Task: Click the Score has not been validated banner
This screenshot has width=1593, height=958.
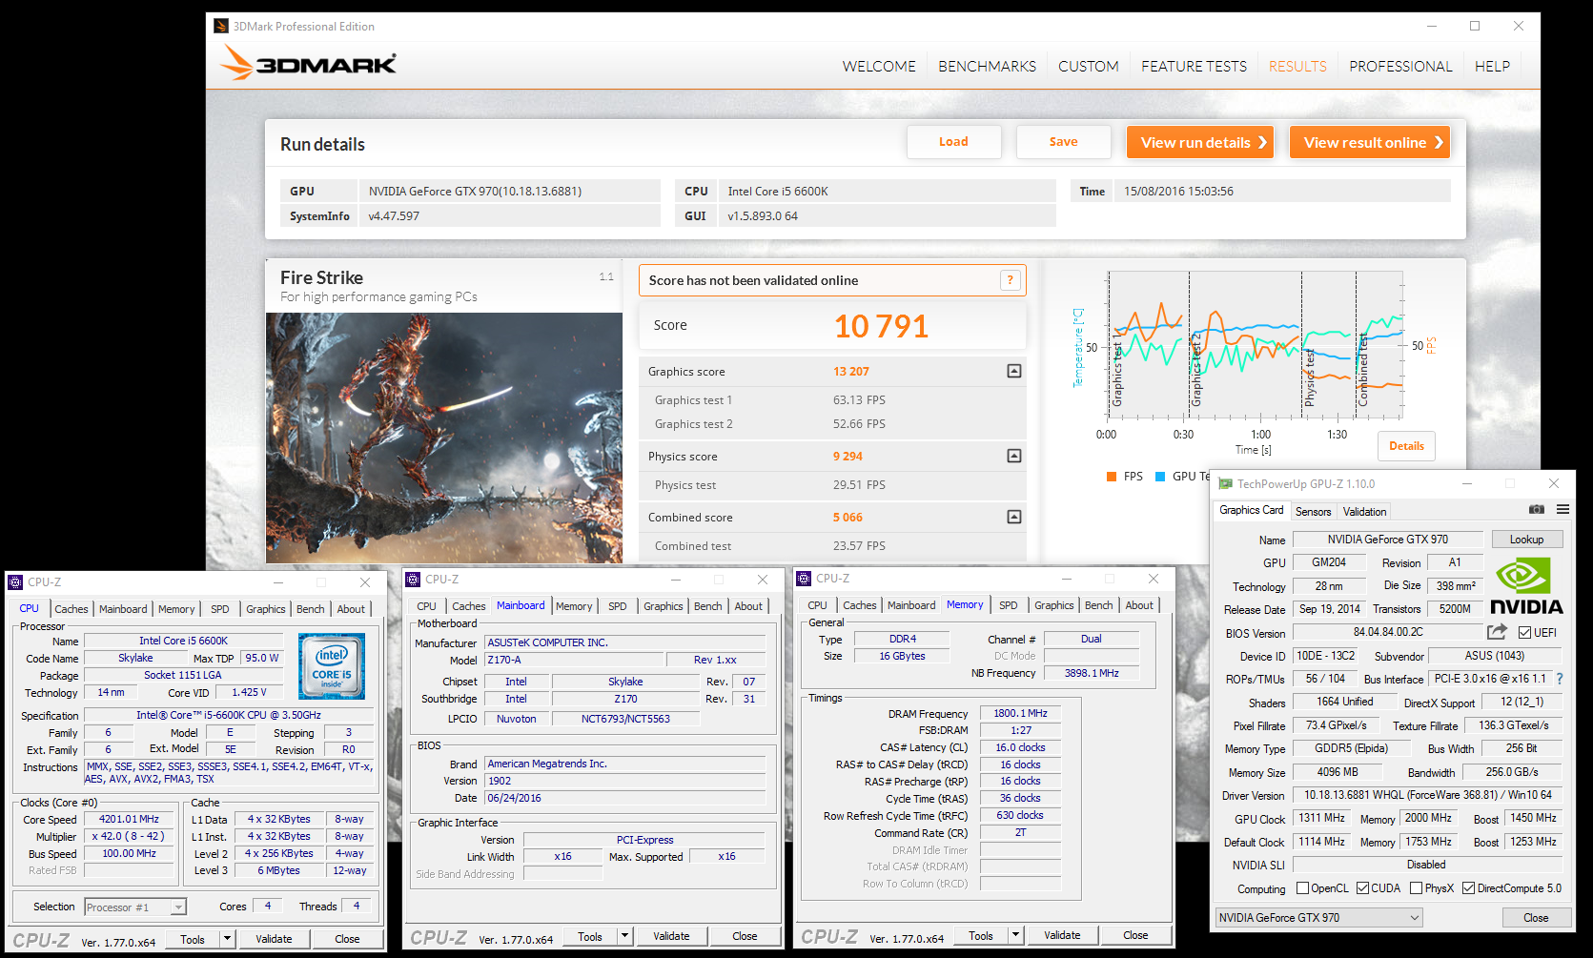Action: click(x=832, y=280)
